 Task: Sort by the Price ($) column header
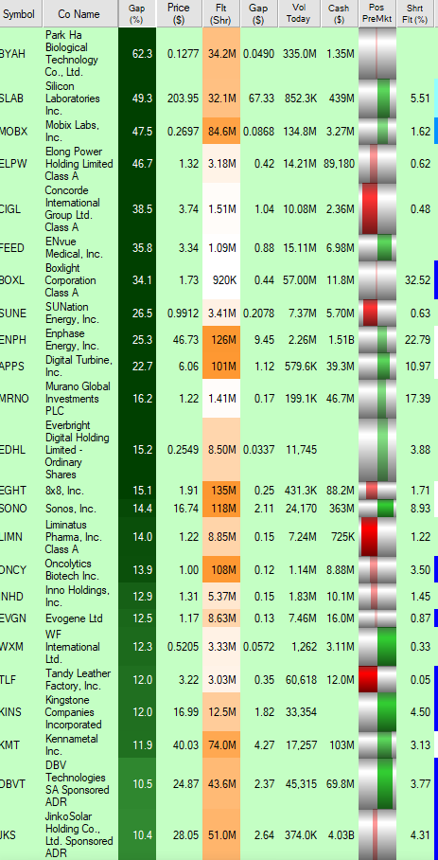pyautogui.click(x=179, y=13)
